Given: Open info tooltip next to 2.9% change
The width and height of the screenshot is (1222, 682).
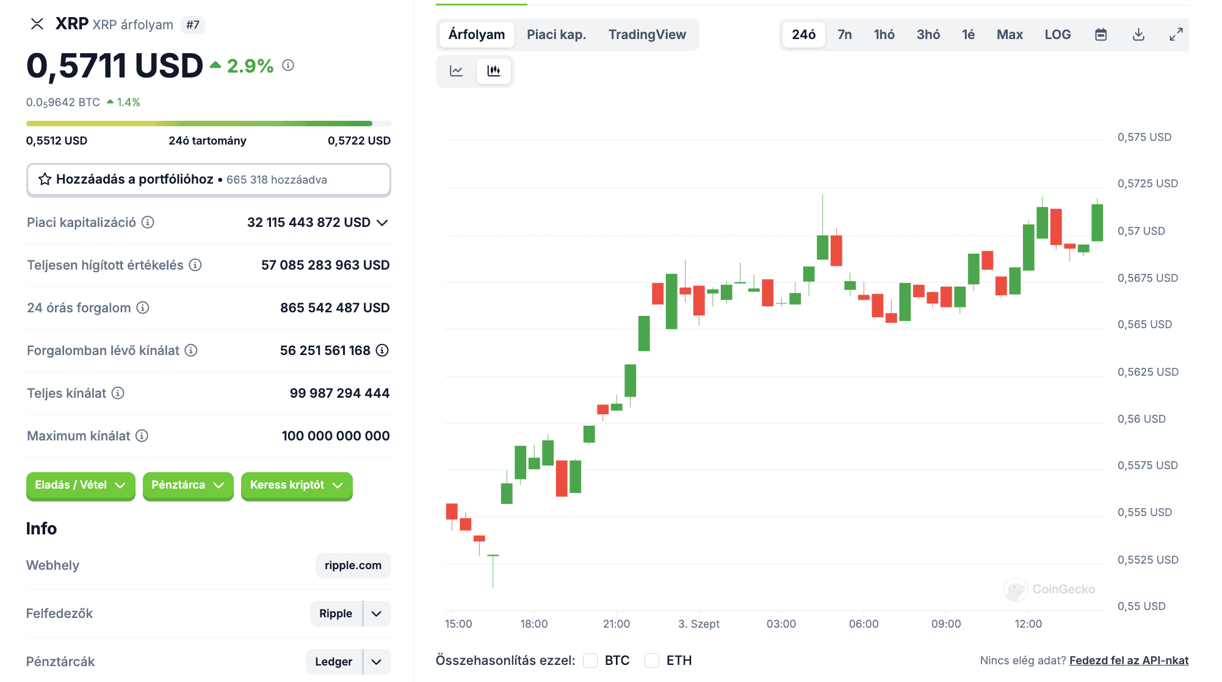Looking at the screenshot, I should pos(288,65).
